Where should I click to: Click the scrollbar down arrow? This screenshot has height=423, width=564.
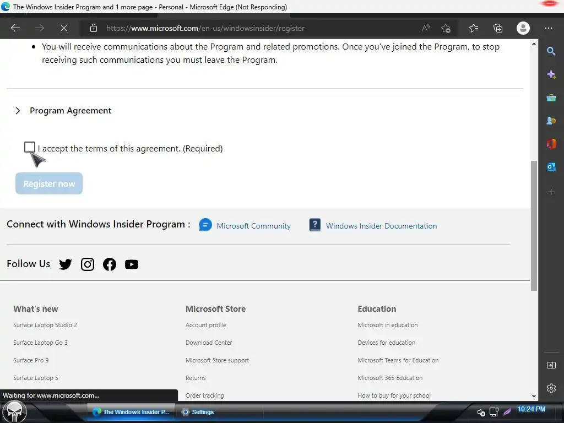pos(534,397)
